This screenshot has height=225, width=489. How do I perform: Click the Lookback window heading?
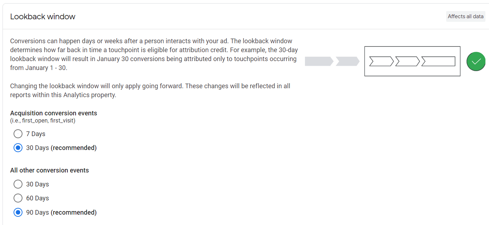[43, 16]
